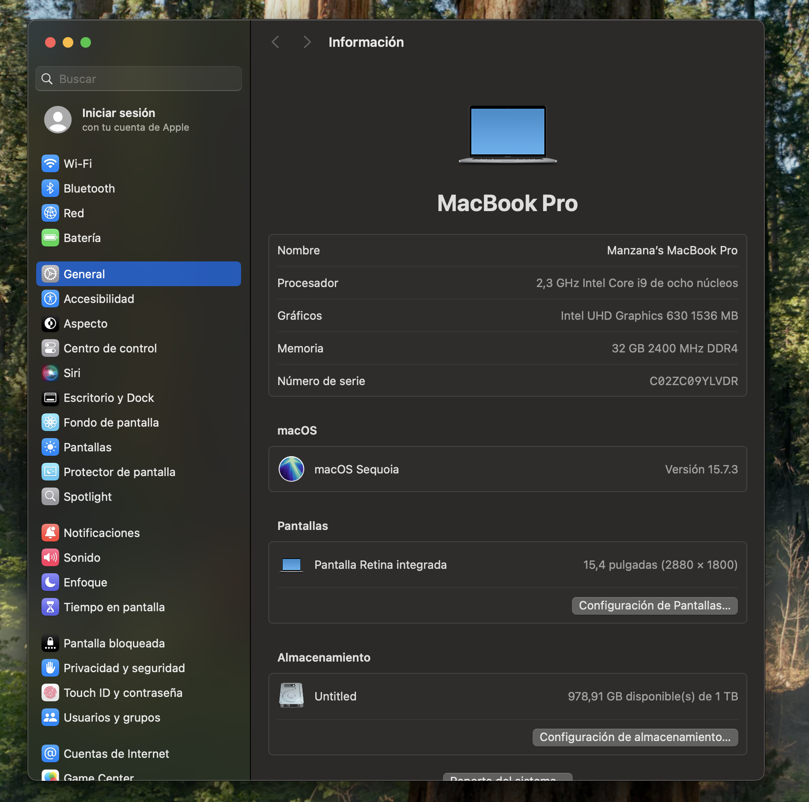Click Configuración de almacenamiento button
The width and height of the screenshot is (809, 802).
tap(635, 737)
